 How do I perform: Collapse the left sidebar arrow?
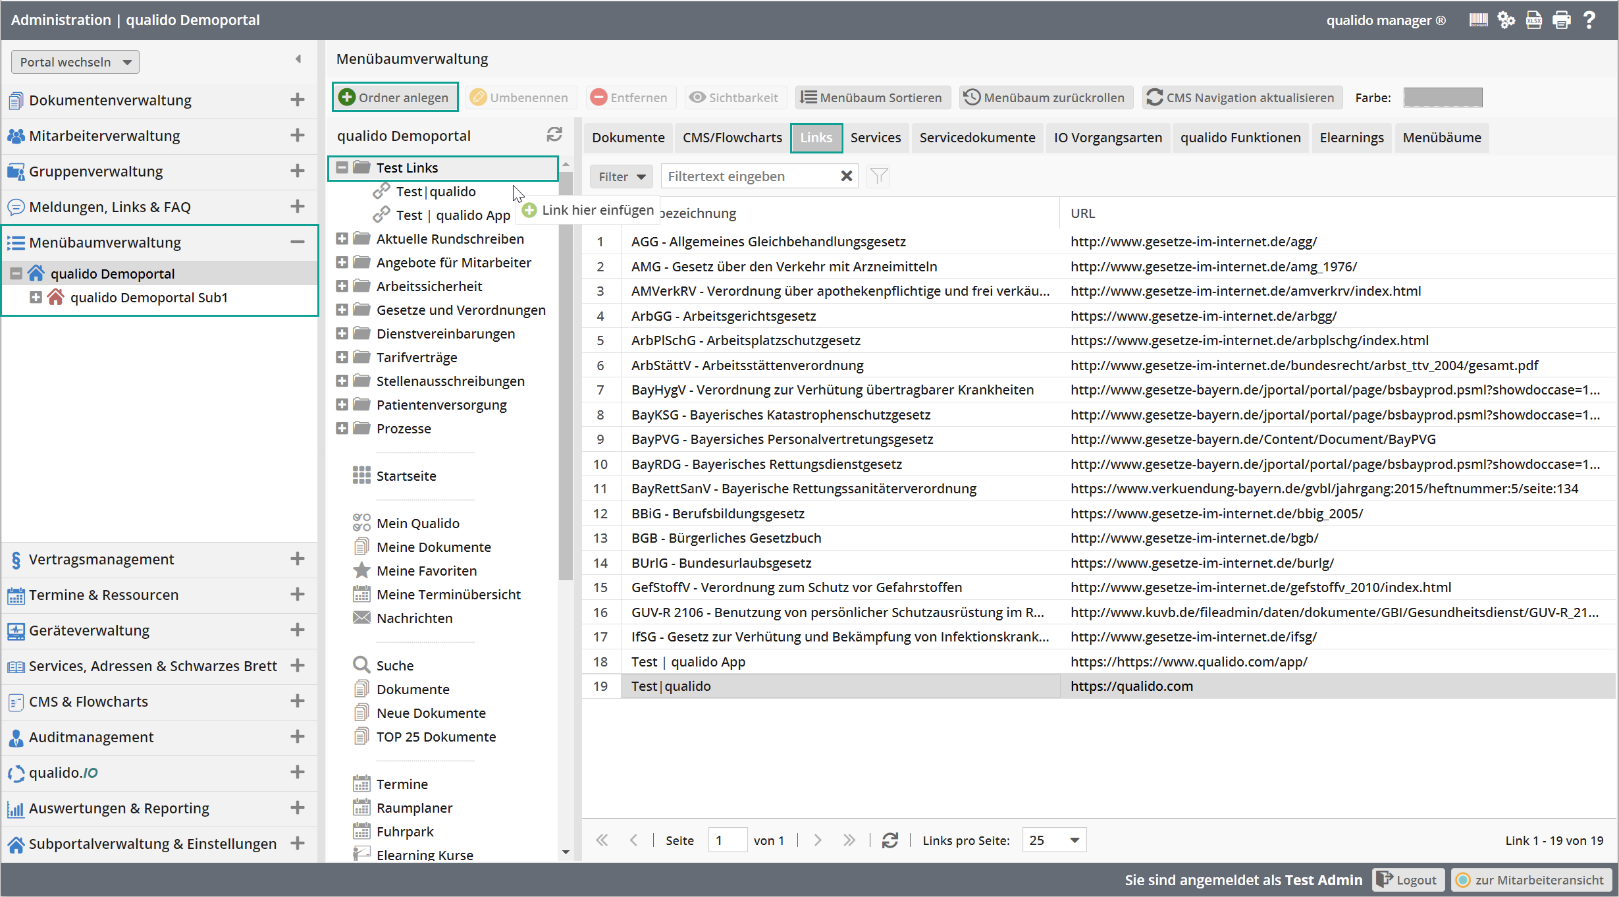pyautogui.click(x=298, y=59)
